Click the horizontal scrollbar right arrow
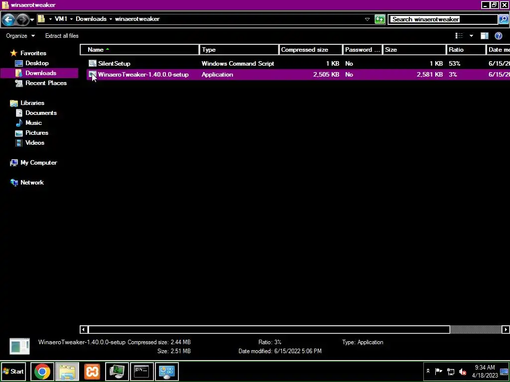Viewport: 510px width, 382px height. coord(506,329)
